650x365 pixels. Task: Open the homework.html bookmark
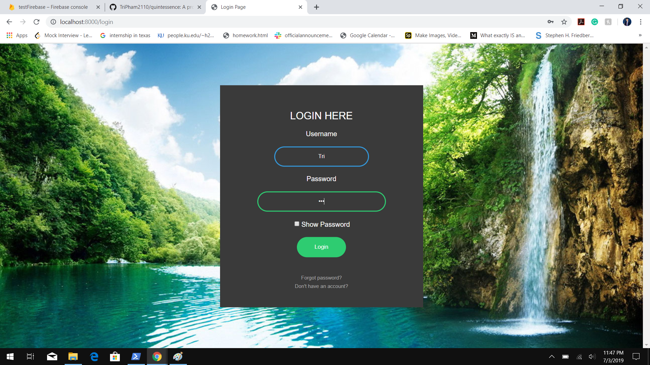[246, 35]
